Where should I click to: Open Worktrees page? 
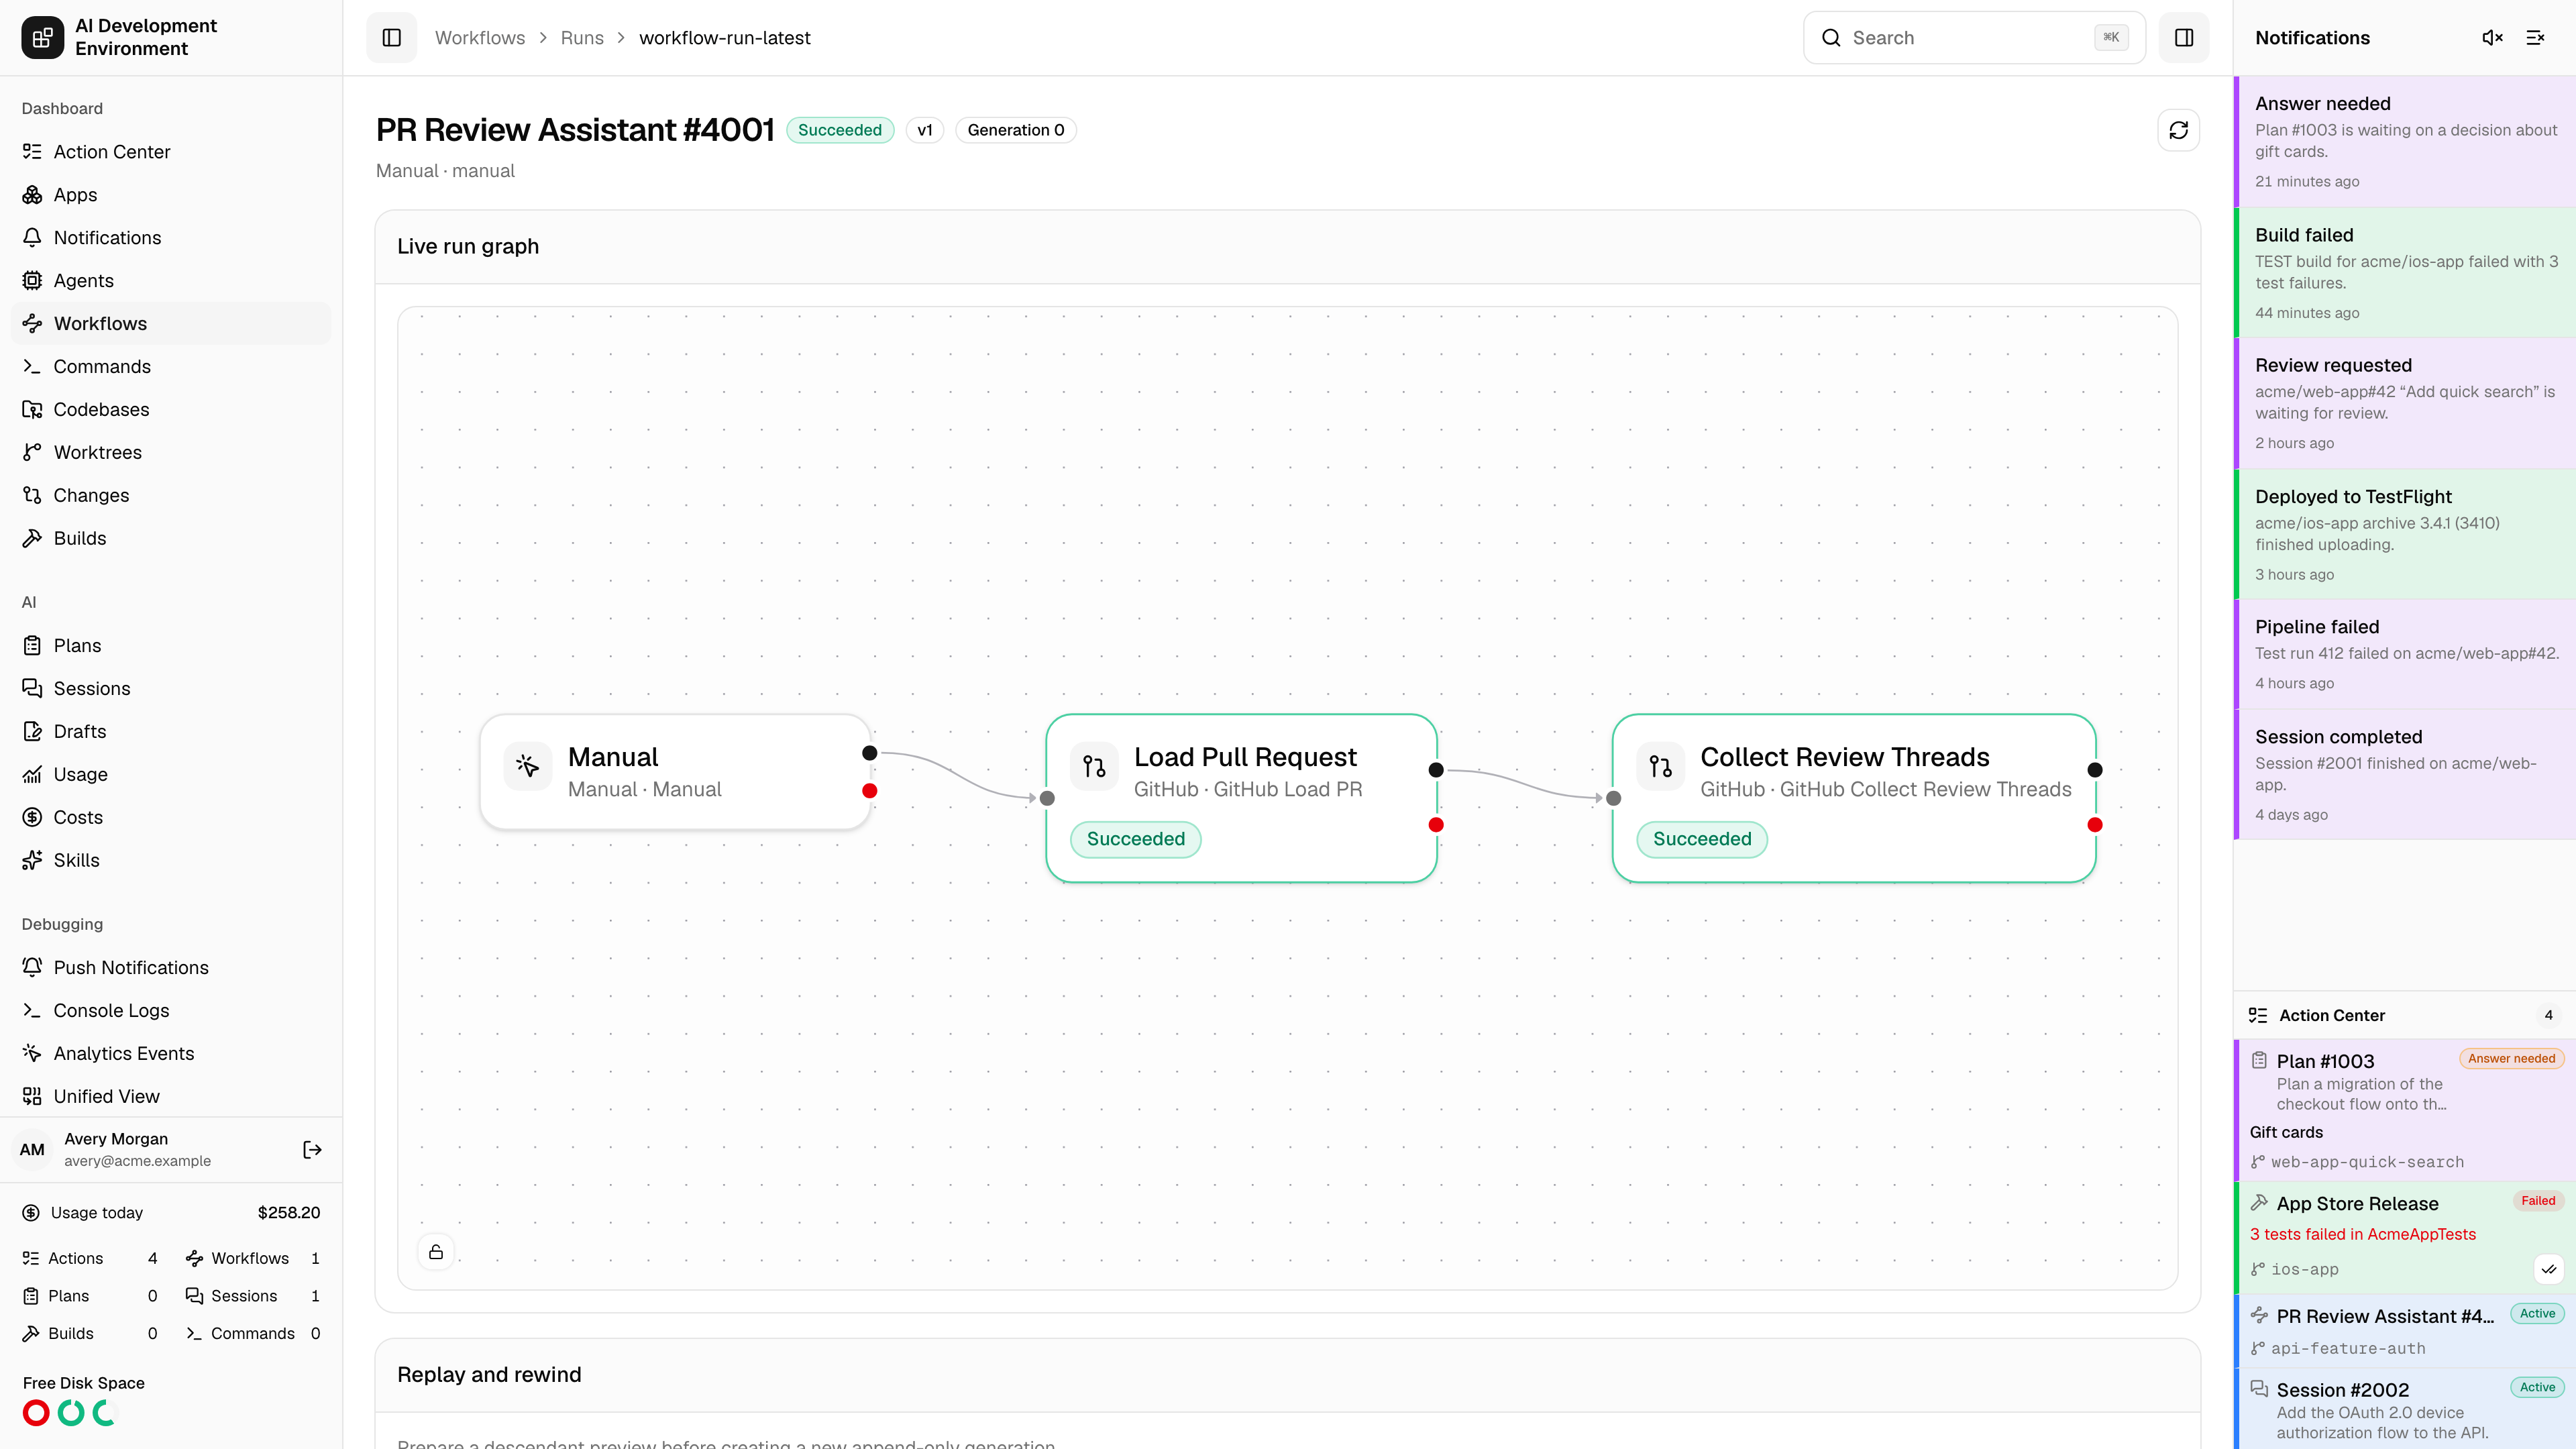click(x=171, y=453)
